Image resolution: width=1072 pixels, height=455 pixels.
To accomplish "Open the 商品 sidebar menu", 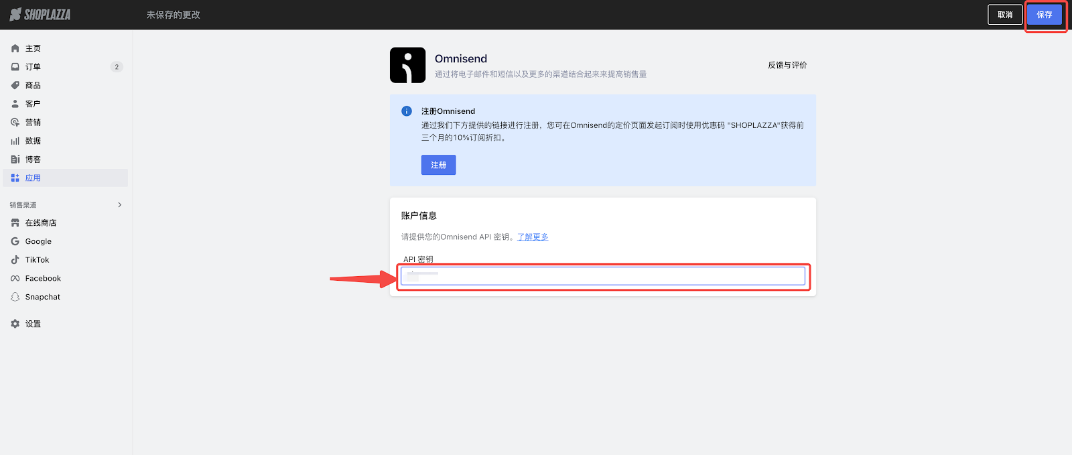I will click(66, 85).
